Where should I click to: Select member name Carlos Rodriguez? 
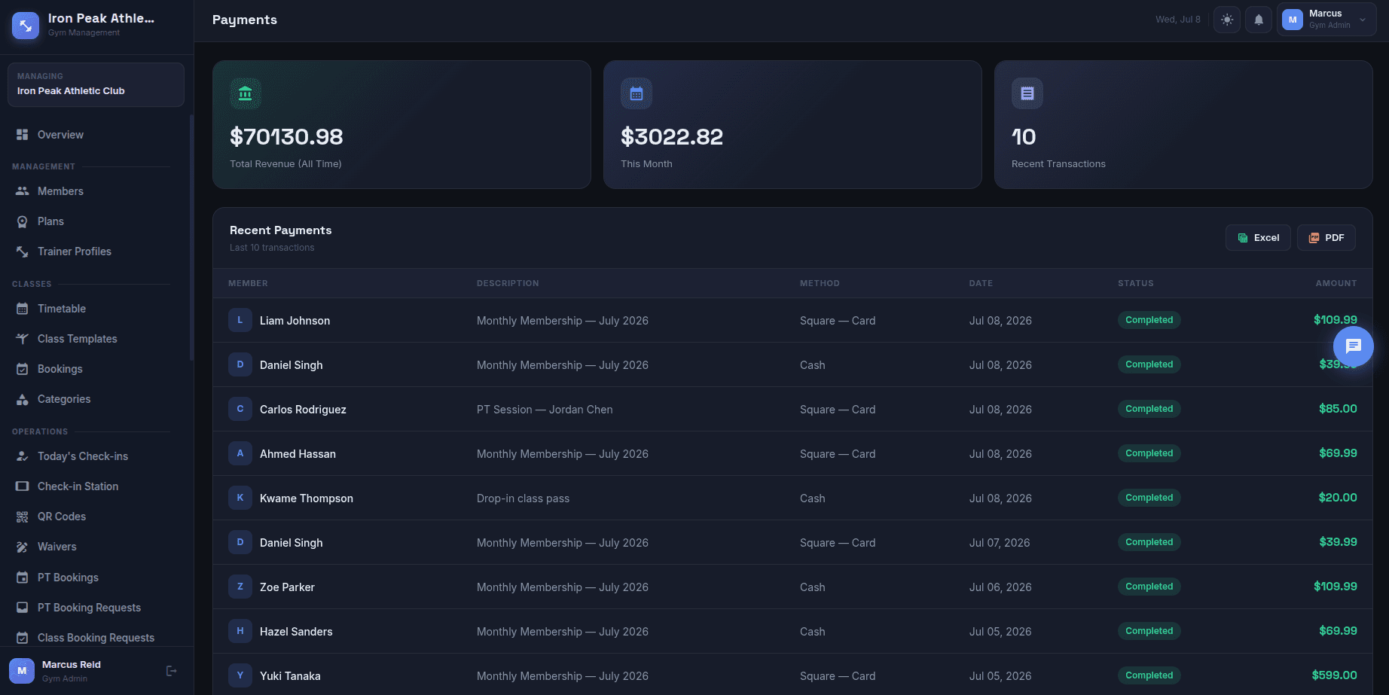pos(303,410)
